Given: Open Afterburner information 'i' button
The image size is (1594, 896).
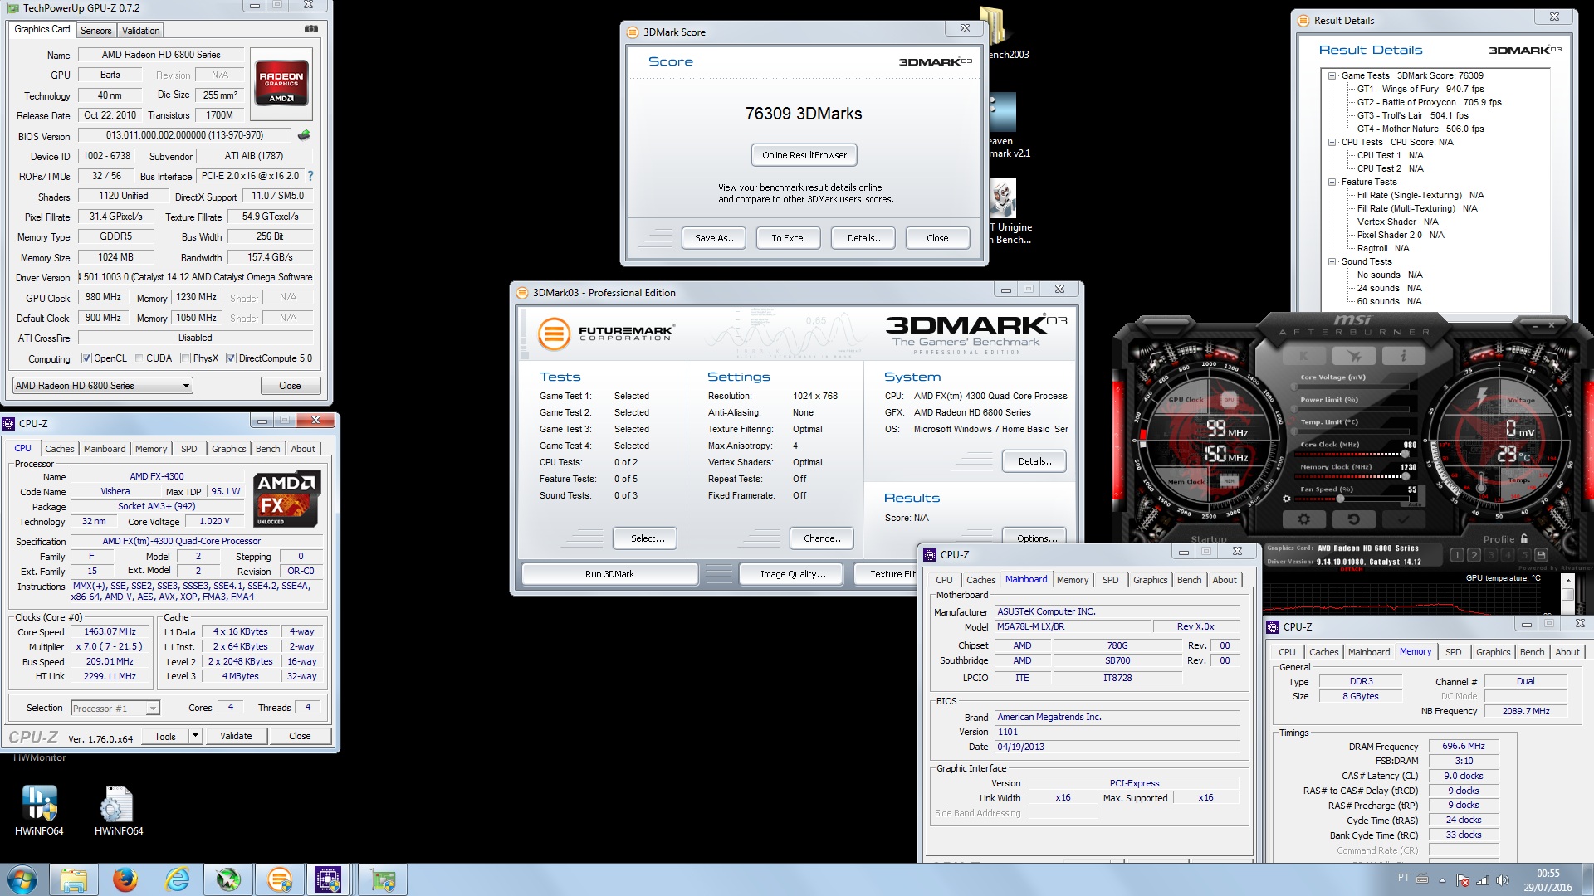Looking at the screenshot, I should 1404,356.
